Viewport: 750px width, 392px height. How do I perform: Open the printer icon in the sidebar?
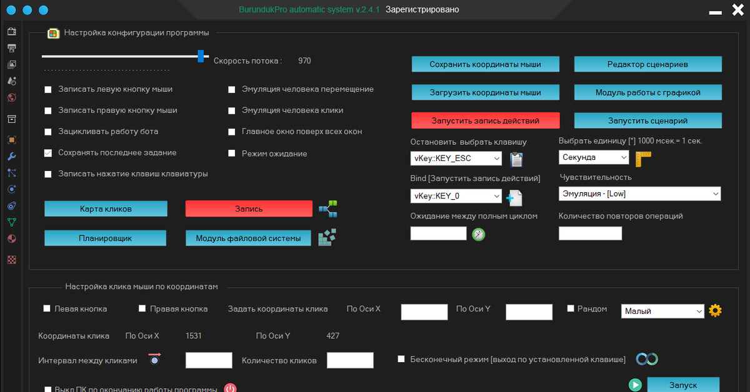[x=11, y=48]
